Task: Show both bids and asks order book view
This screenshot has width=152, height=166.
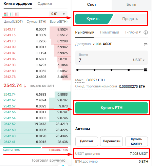Action: click(6, 14)
